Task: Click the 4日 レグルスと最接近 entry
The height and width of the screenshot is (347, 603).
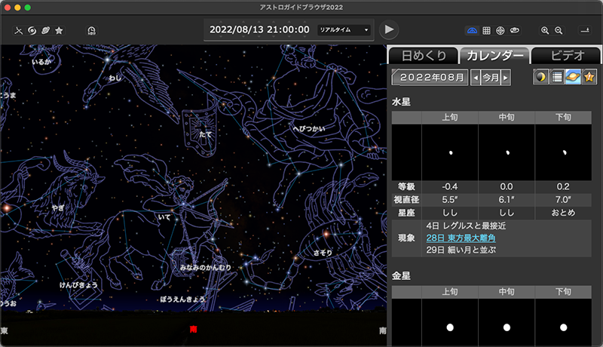Action: [x=466, y=226]
